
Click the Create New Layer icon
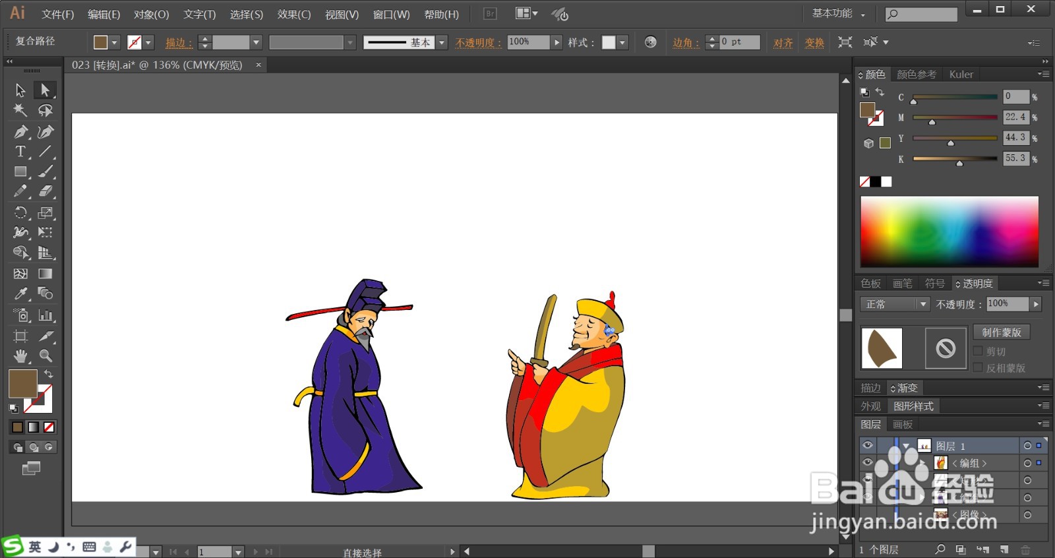tap(1004, 549)
